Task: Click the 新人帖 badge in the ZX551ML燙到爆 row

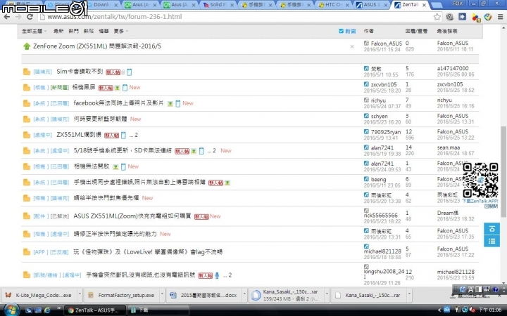Action: [111, 136]
